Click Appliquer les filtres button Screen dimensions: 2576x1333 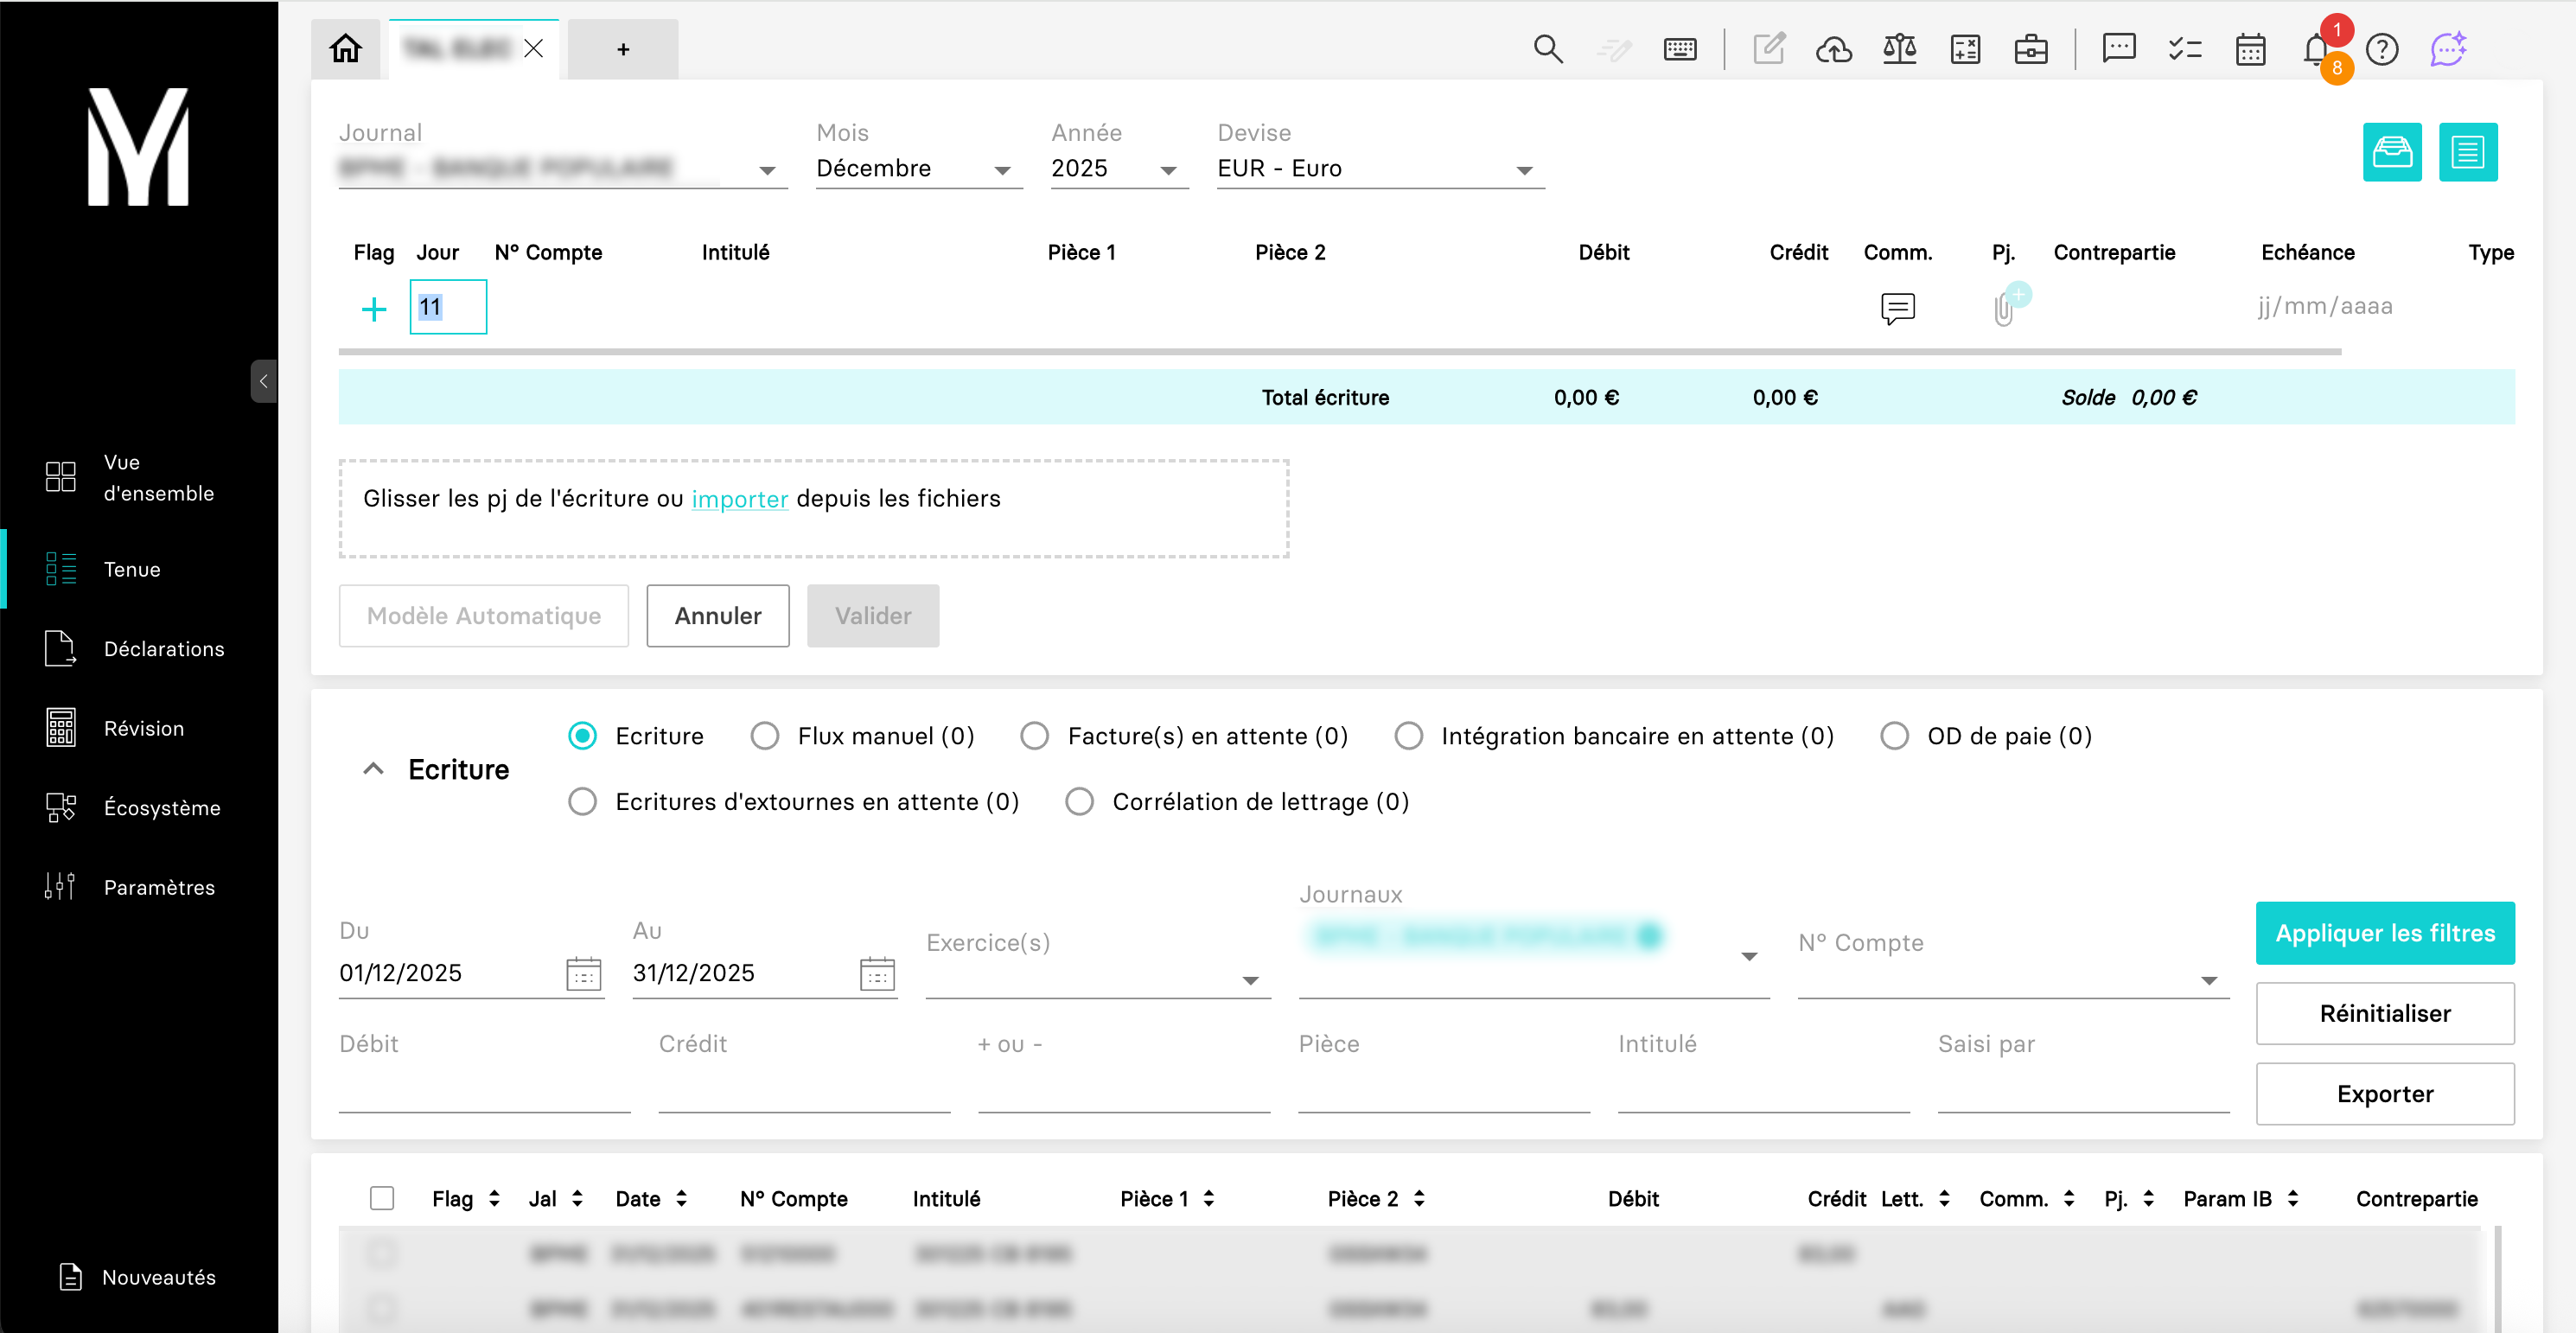point(2385,933)
